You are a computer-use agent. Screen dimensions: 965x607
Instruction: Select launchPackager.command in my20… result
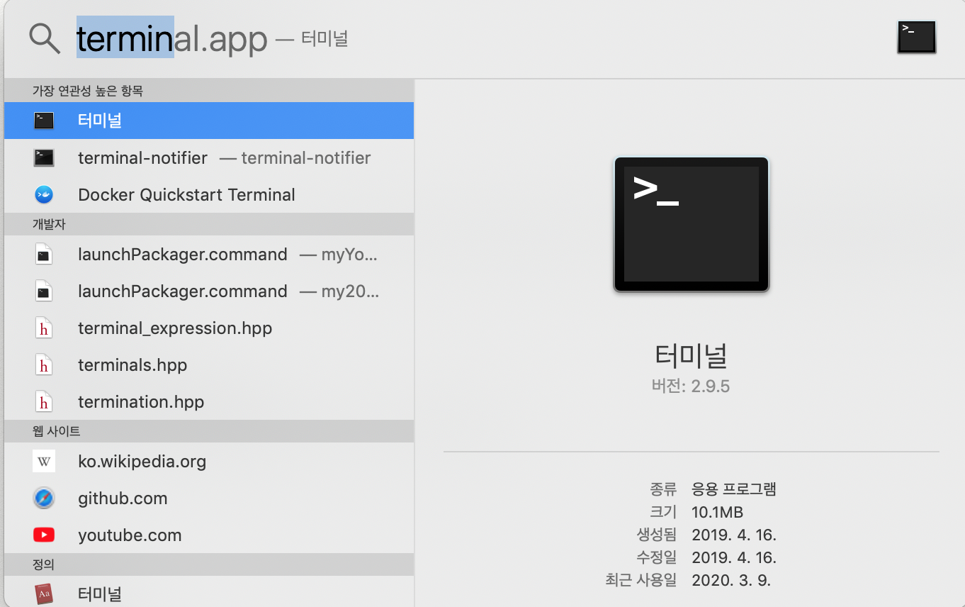(x=209, y=291)
